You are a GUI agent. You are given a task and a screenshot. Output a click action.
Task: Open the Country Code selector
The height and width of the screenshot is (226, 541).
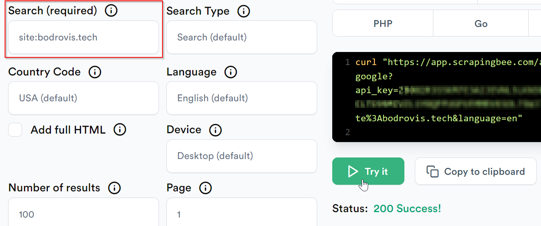click(x=83, y=98)
